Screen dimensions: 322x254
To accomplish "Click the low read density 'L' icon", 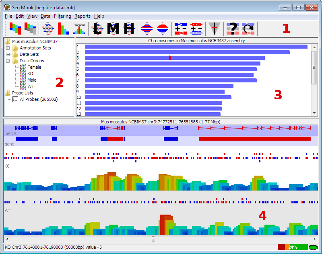I will [97, 28].
